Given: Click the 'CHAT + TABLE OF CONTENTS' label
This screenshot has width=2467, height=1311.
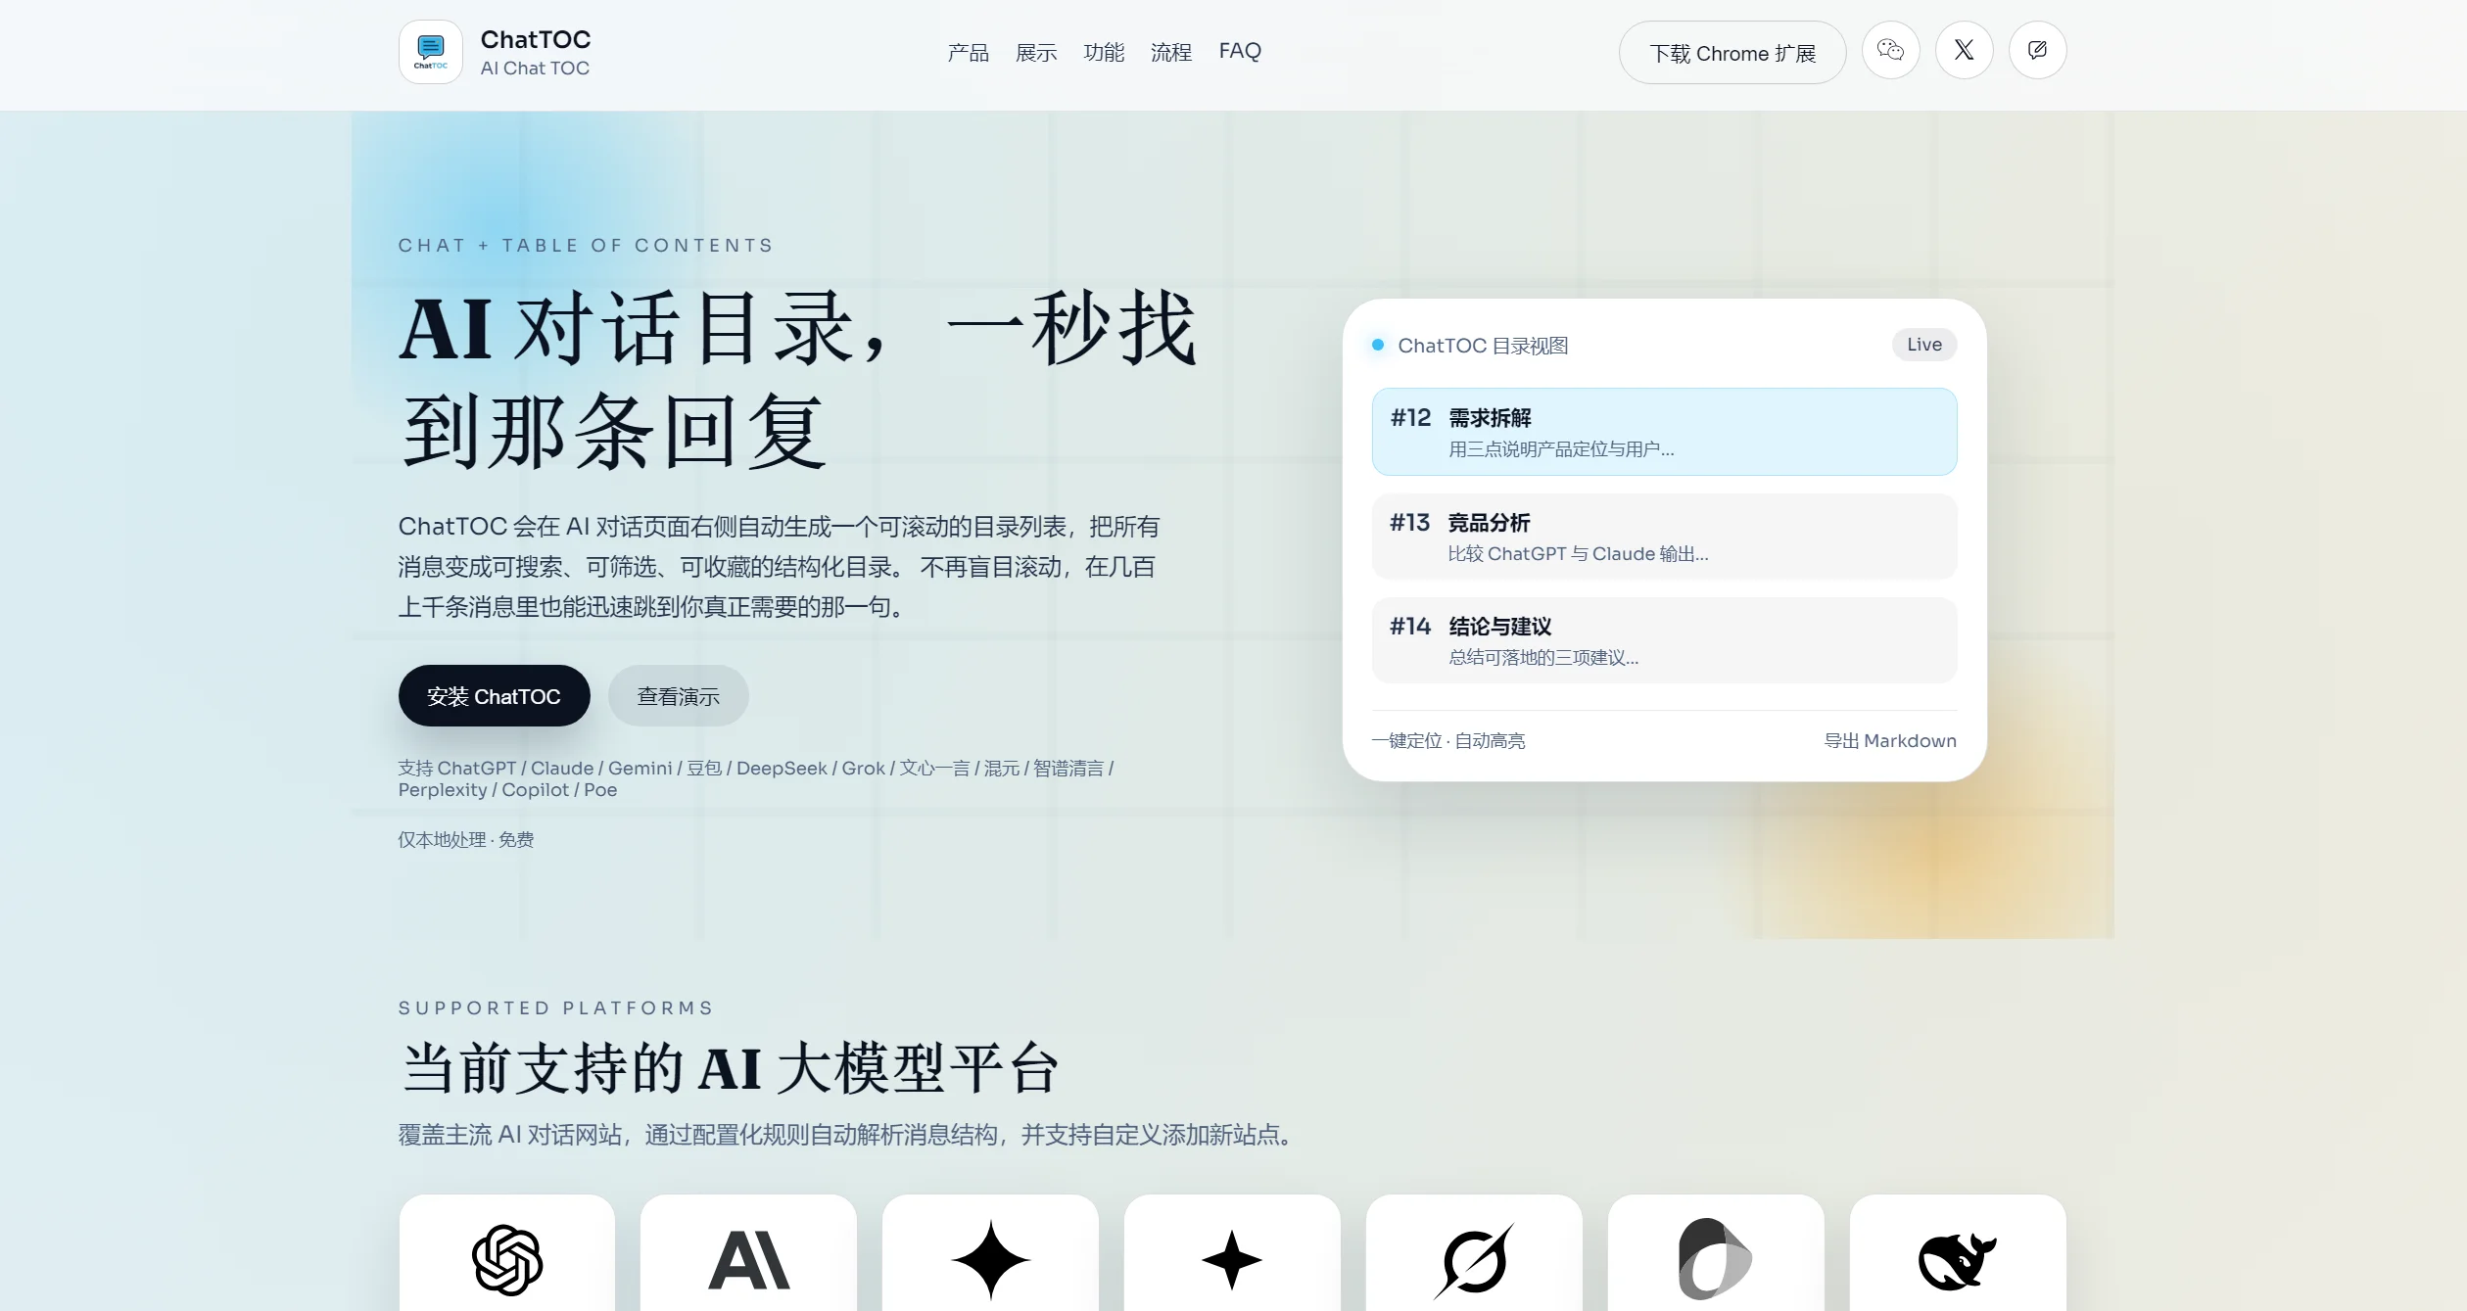Looking at the screenshot, I should [586, 245].
